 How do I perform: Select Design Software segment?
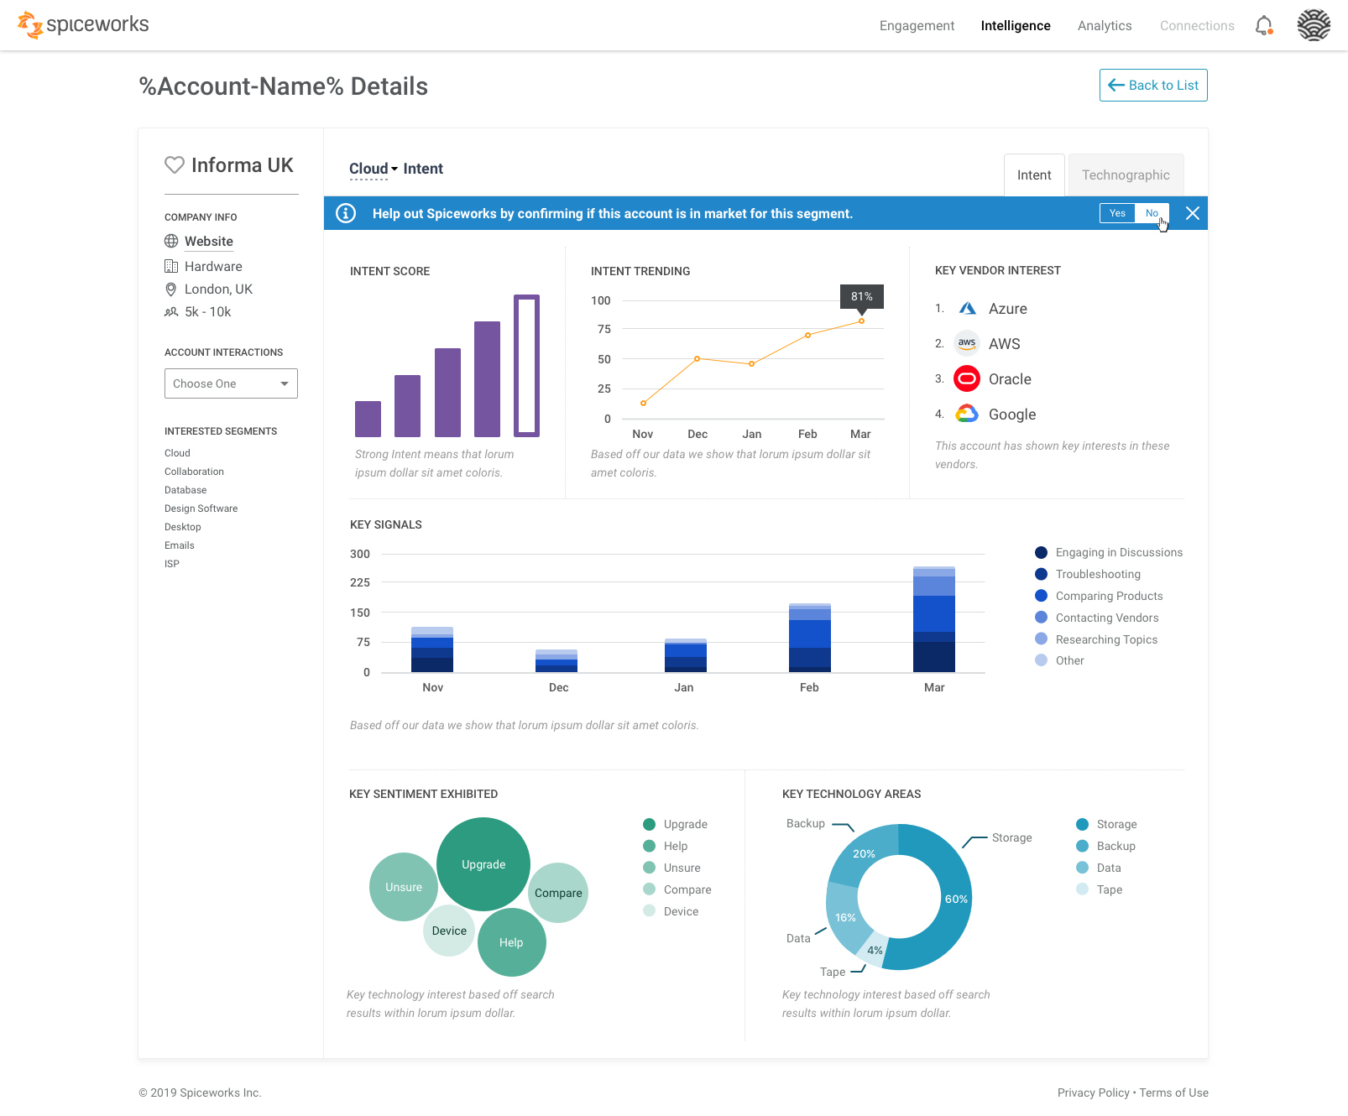(x=201, y=508)
